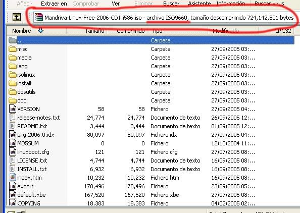300x213 pixels.
Task: Click the Fichero xbe type cell
Action: 165,195
